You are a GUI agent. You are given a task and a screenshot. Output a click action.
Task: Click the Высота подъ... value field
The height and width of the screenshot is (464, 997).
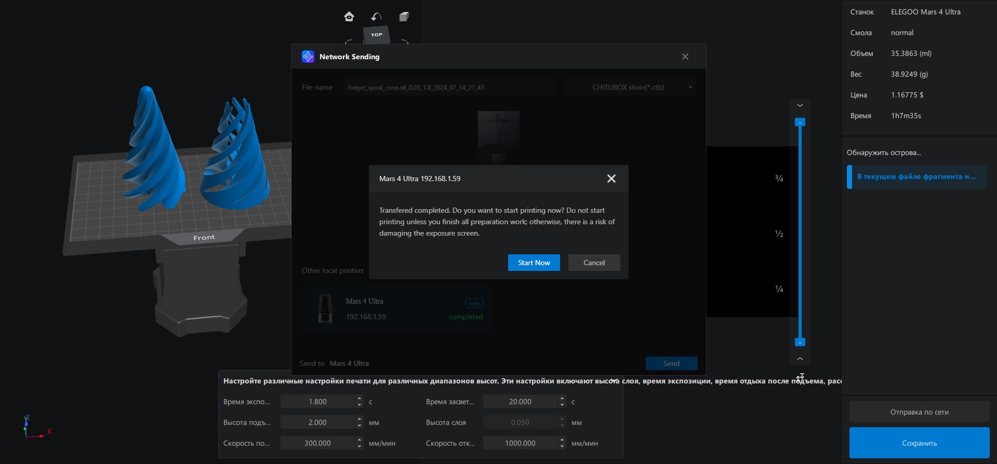(317, 422)
